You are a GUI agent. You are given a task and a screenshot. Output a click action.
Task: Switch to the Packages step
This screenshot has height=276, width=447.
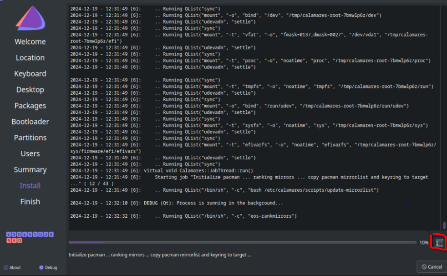tap(30, 106)
